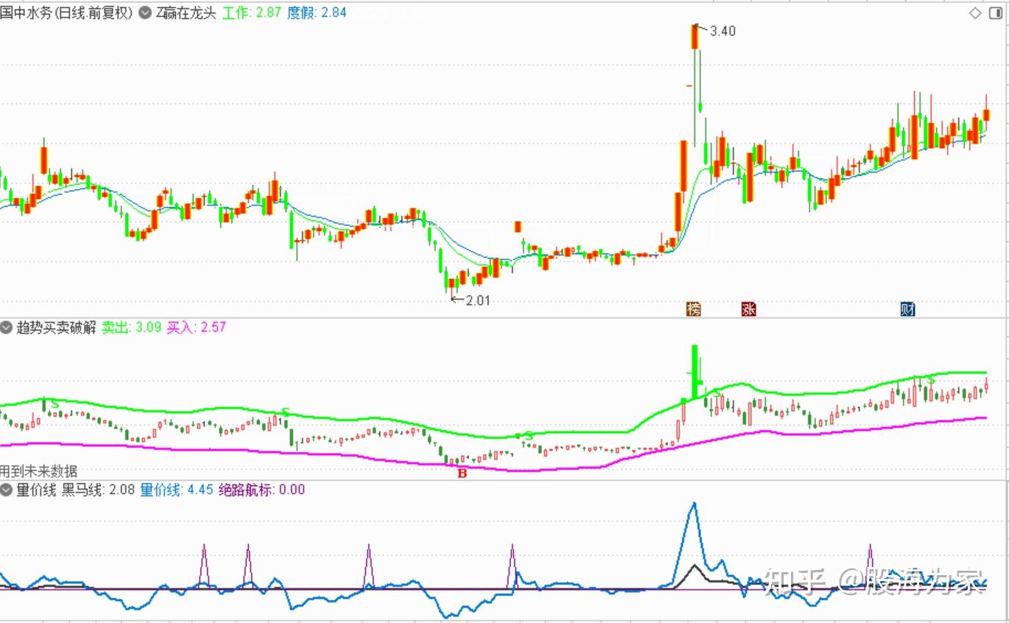Click the red B buy signal marker
Viewport: 1009px width, 623px height.
(463, 474)
